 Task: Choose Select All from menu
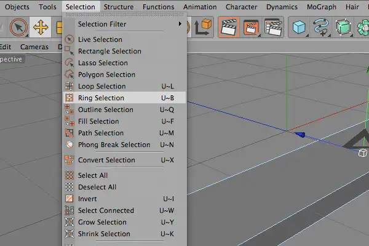125,175
